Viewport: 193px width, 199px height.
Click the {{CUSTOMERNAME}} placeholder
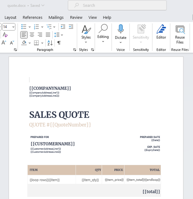53,144
